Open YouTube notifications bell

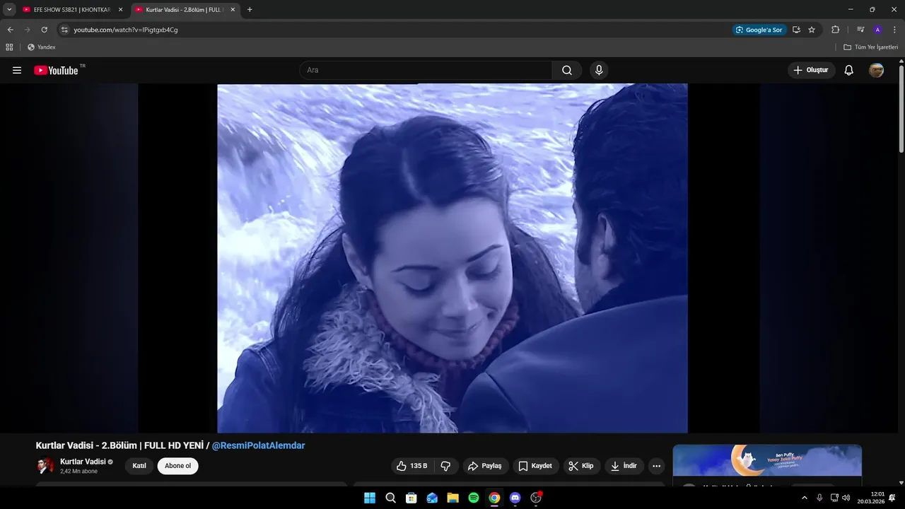(849, 70)
